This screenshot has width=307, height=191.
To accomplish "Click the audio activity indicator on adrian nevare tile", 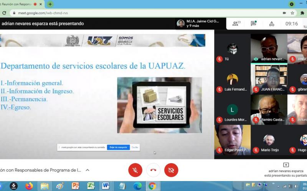I will pyautogui.click(x=256, y=59).
